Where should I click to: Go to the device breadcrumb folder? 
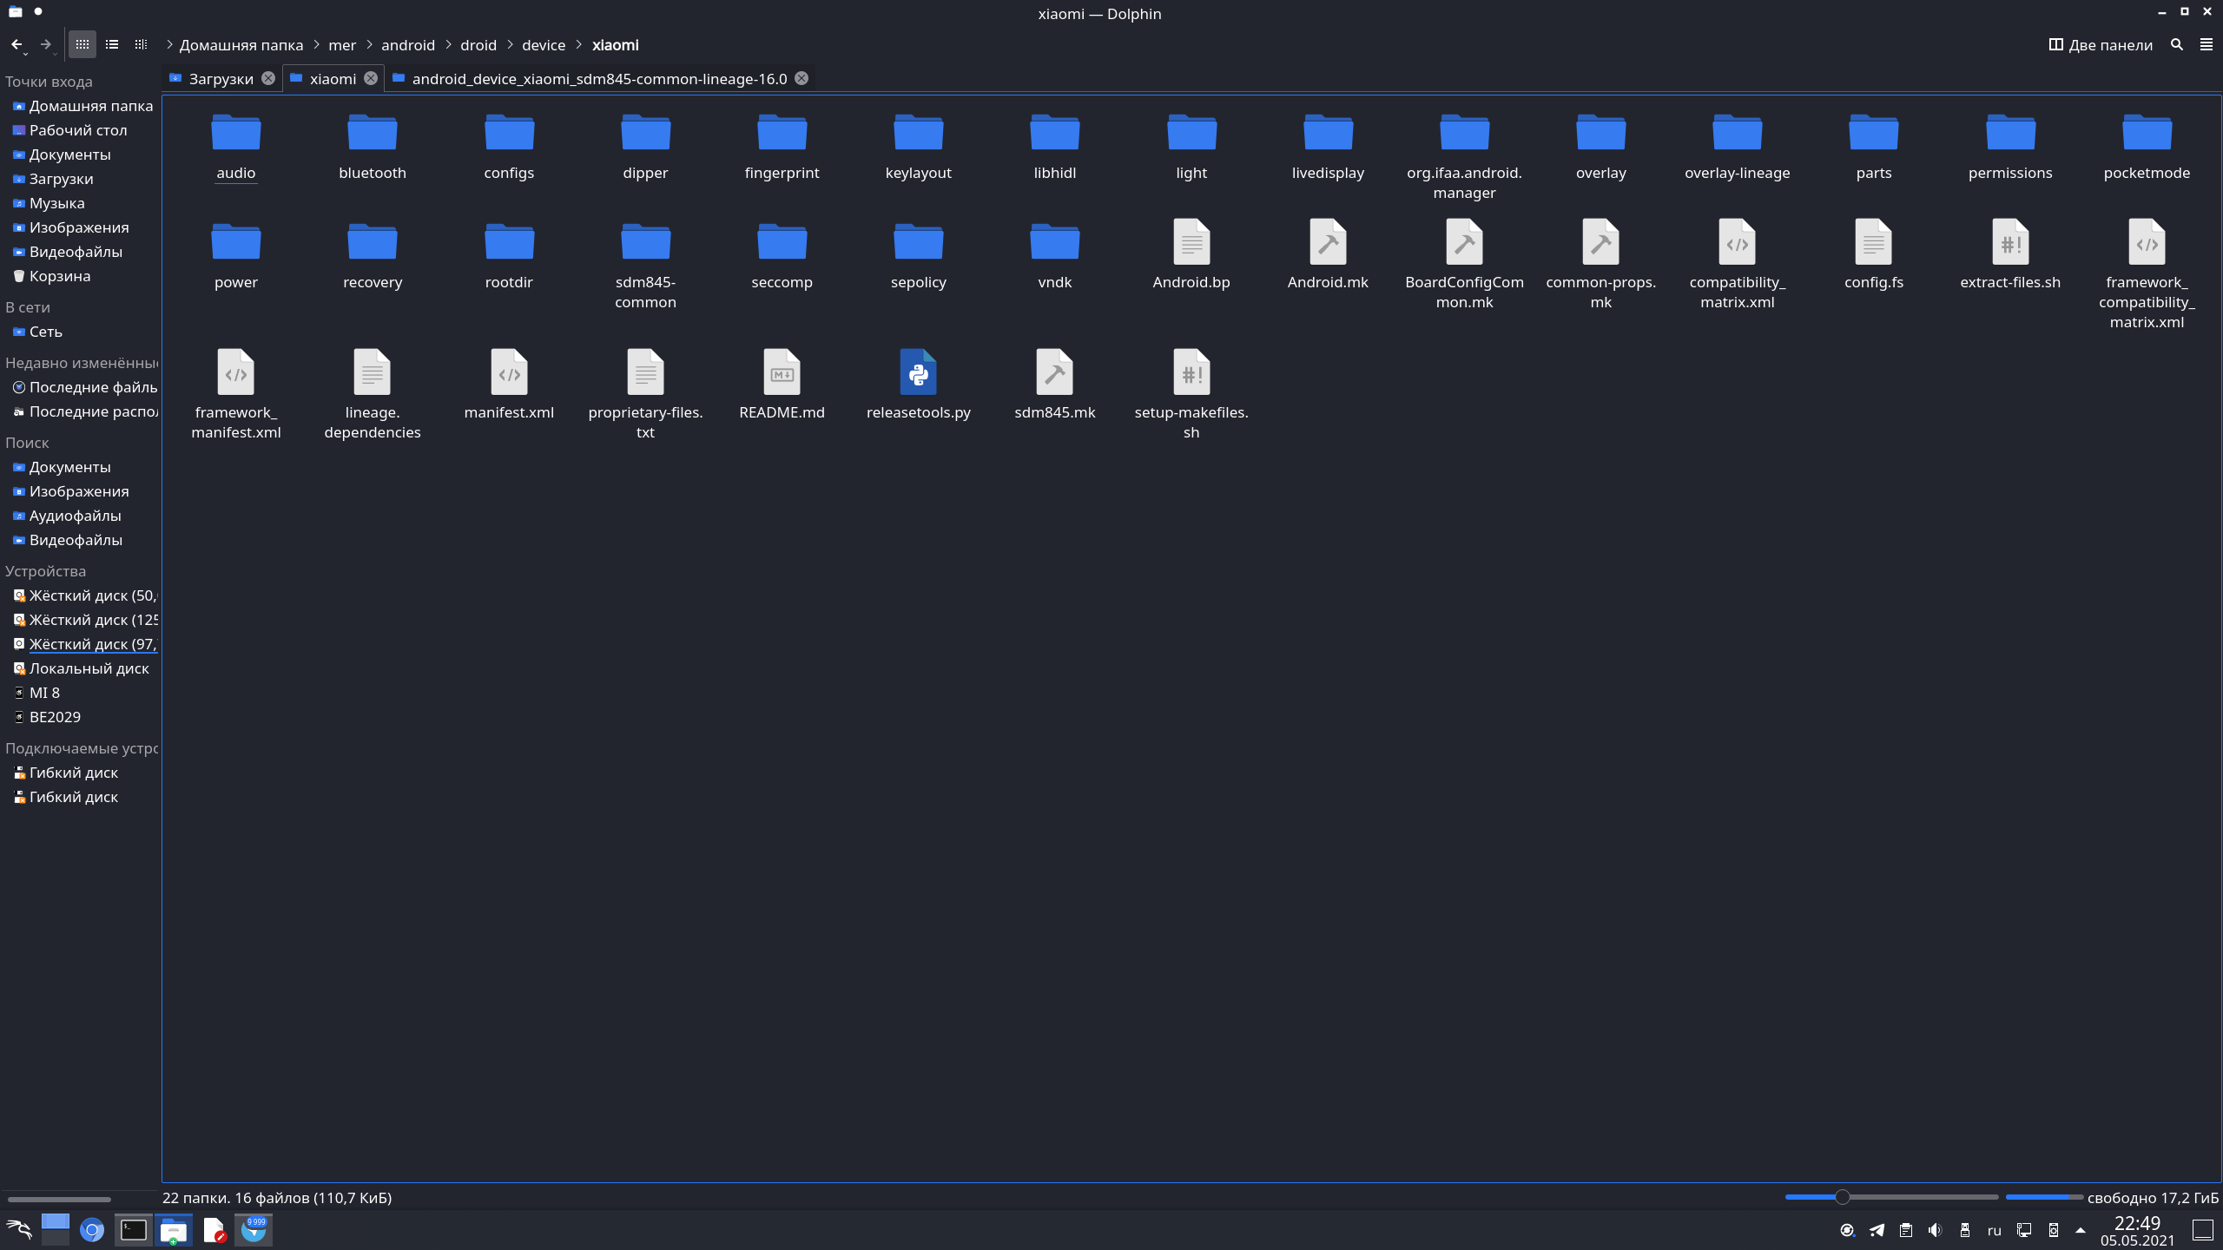[544, 45]
